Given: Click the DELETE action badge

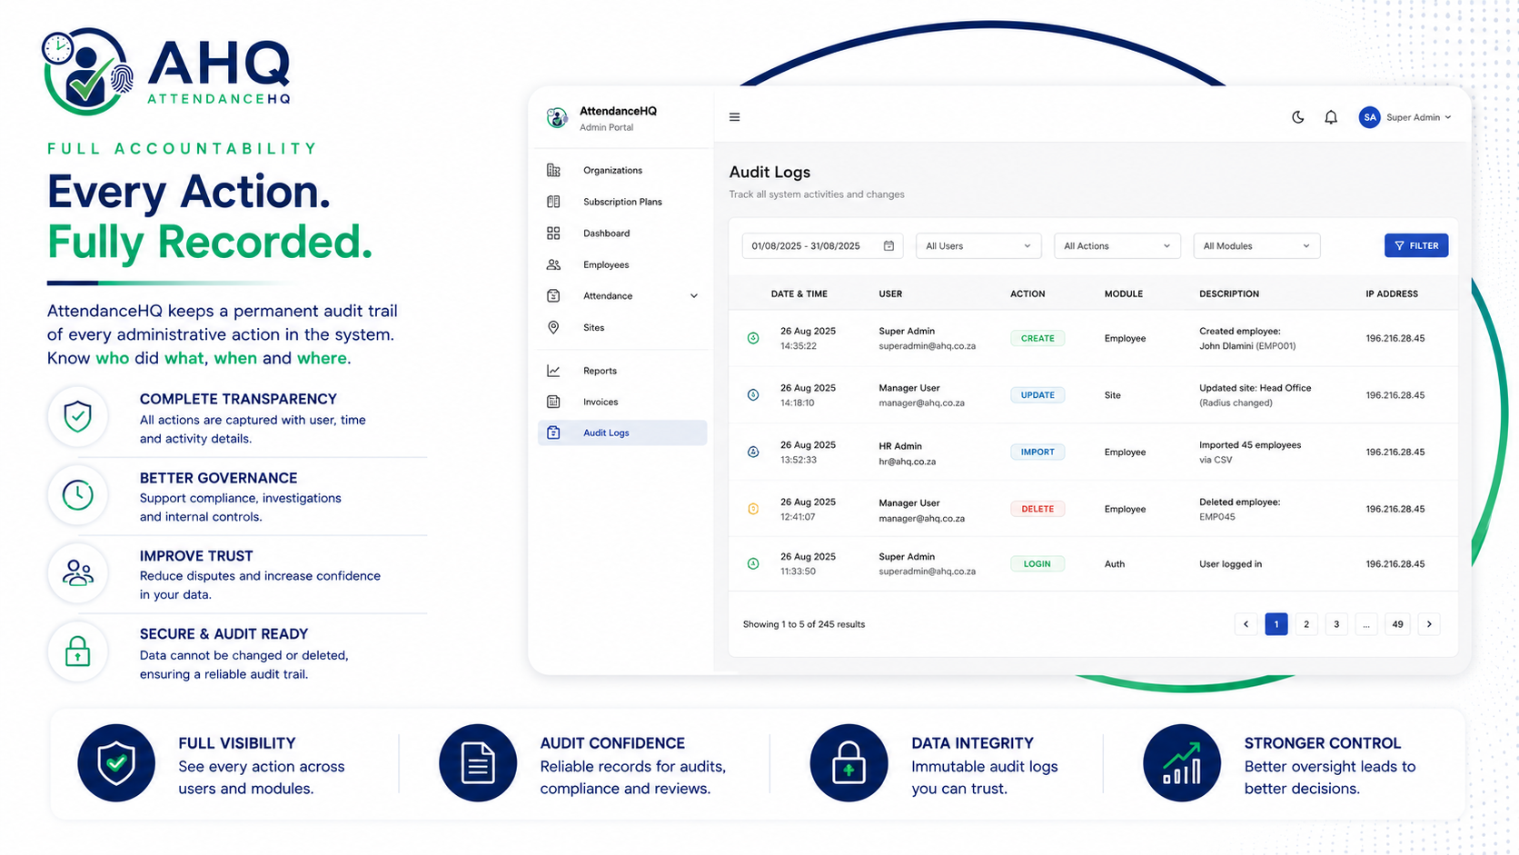Looking at the screenshot, I should point(1037,509).
